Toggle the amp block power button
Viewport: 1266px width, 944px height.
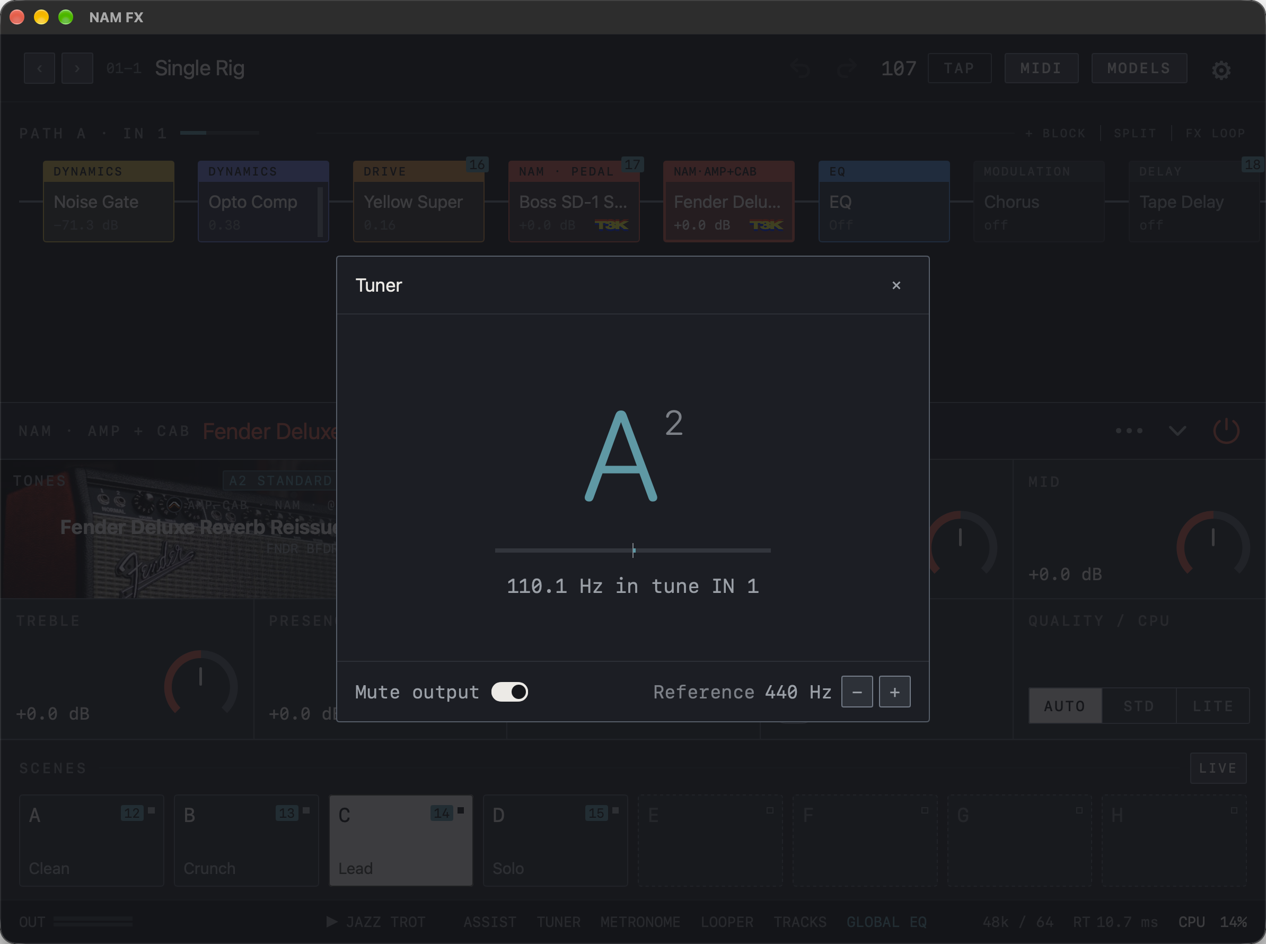1226,431
